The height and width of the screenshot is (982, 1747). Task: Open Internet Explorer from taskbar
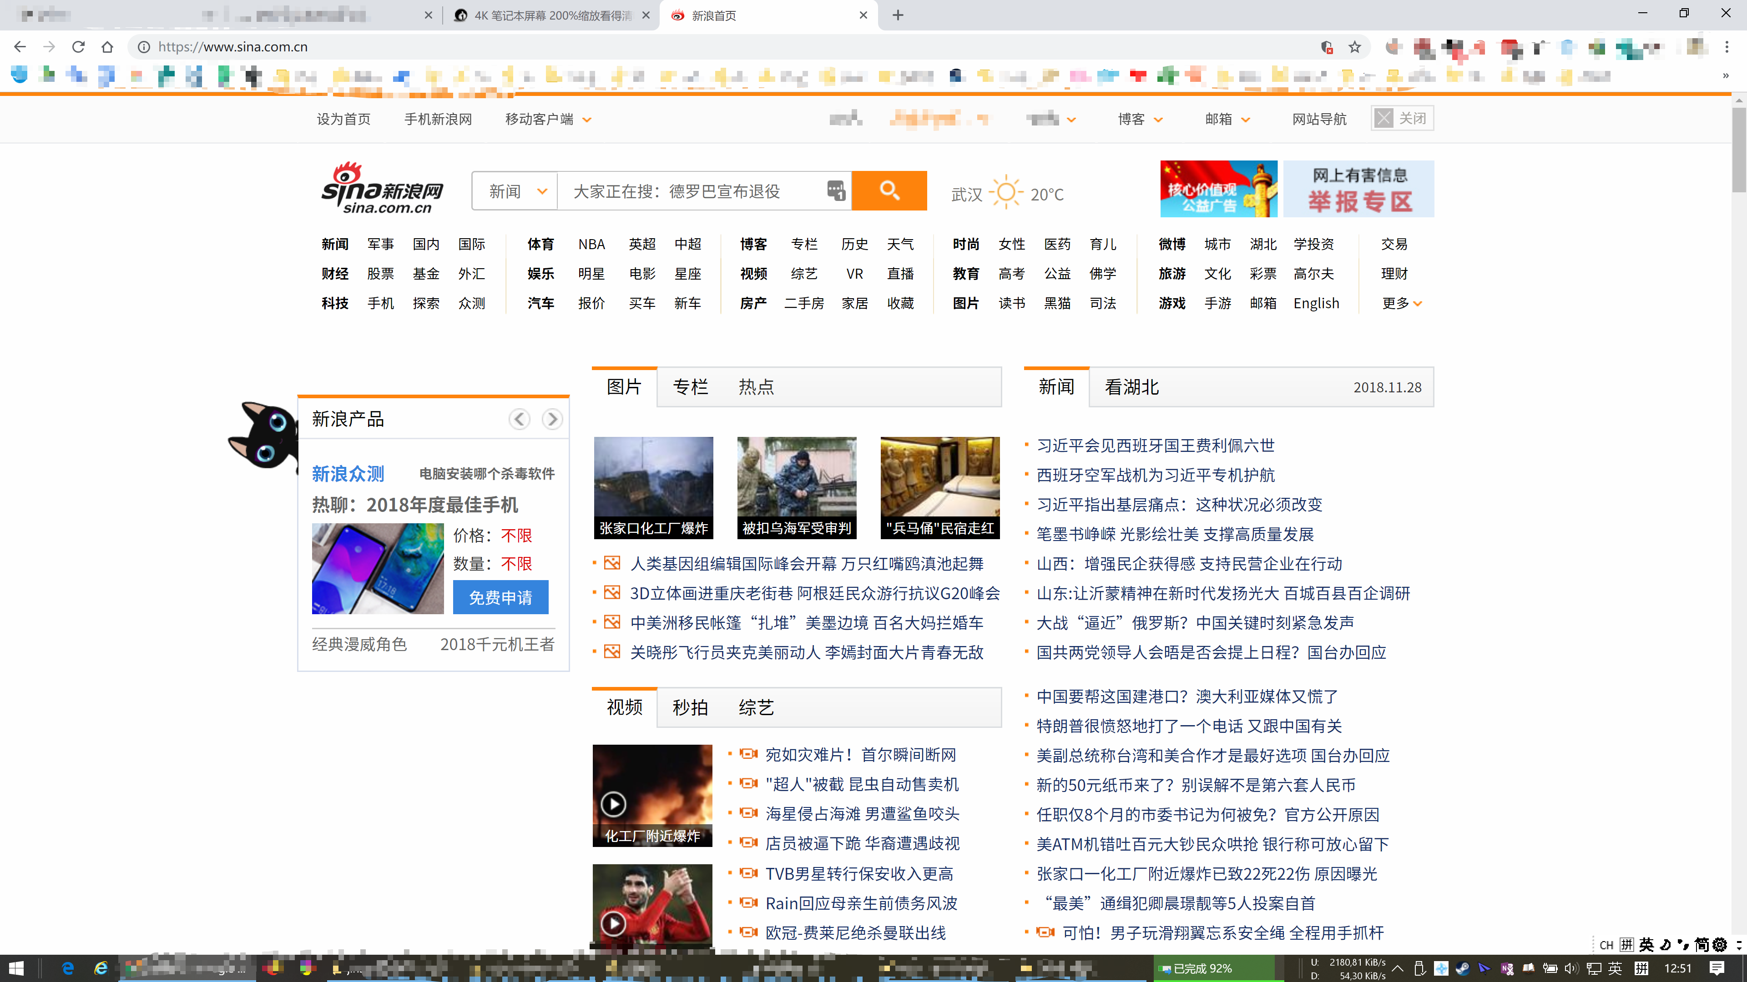101,968
